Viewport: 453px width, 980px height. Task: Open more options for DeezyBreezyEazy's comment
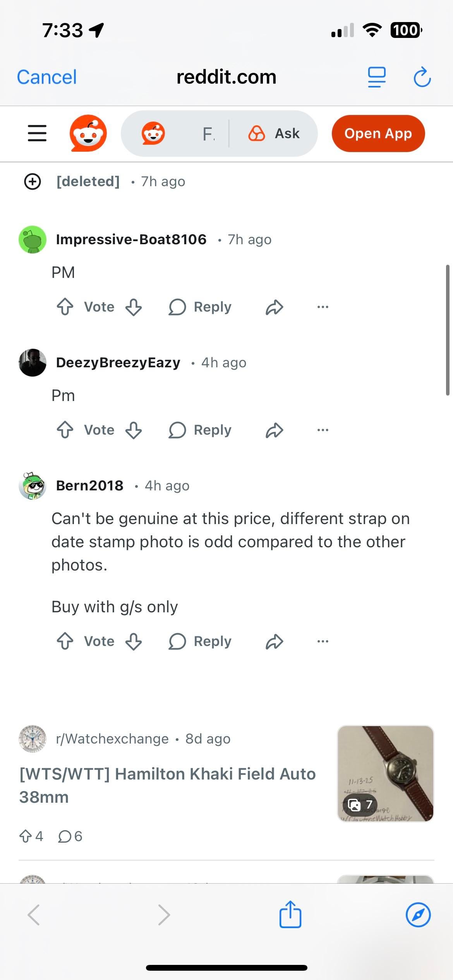coord(323,430)
